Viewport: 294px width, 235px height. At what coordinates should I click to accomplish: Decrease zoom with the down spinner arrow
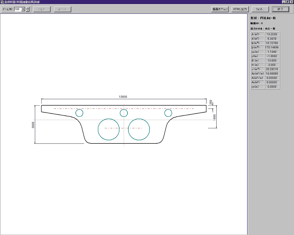click(28, 11)
